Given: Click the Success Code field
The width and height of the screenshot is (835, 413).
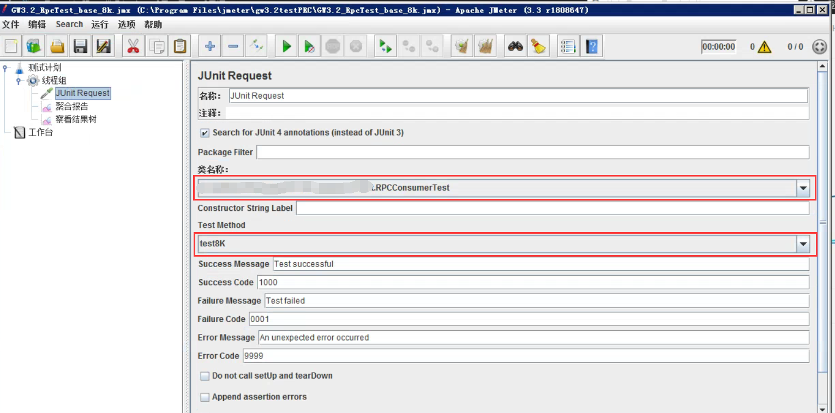Looking at the screenshot, I should 533,283.
